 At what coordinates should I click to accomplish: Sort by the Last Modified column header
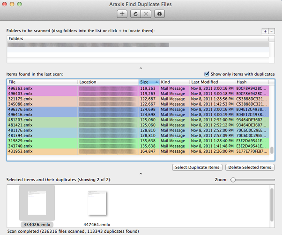click(x=212, y=82)
